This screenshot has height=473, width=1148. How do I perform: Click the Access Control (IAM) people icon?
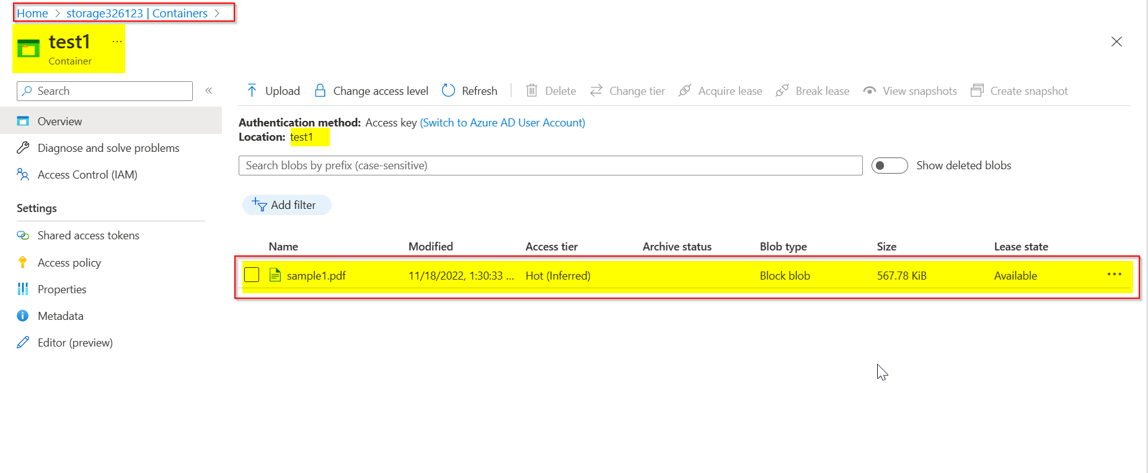(23, 174)
